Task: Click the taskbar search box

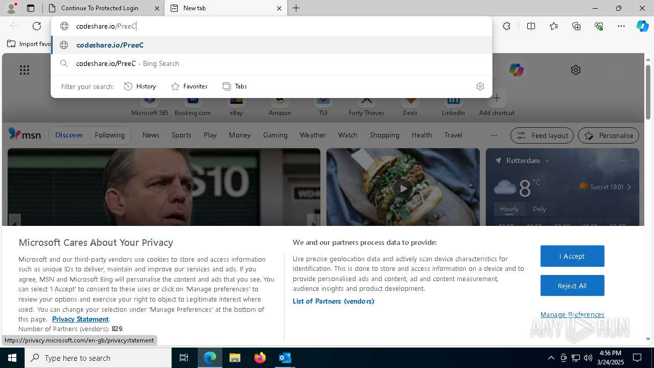Action: [98, 358]
